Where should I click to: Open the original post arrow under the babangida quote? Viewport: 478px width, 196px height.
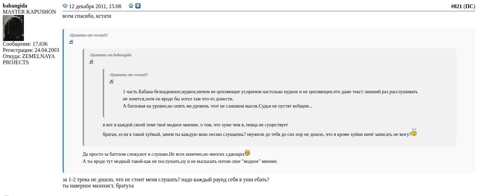91,62
